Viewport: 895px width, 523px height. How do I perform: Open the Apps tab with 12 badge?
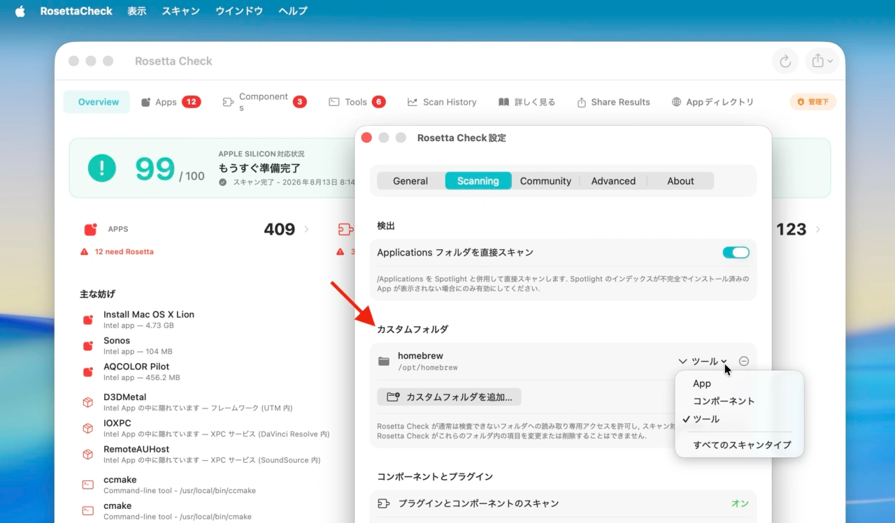pos(171,102)
